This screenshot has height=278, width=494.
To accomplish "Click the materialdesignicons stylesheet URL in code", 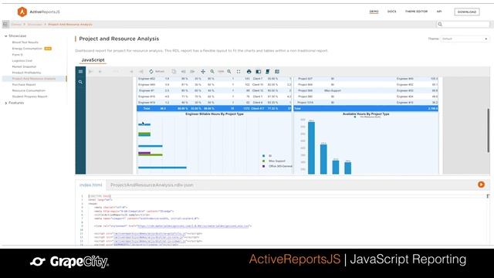I will 194,226.
